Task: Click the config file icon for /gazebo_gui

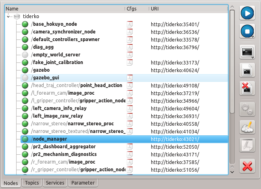Action: click(130, 77)
